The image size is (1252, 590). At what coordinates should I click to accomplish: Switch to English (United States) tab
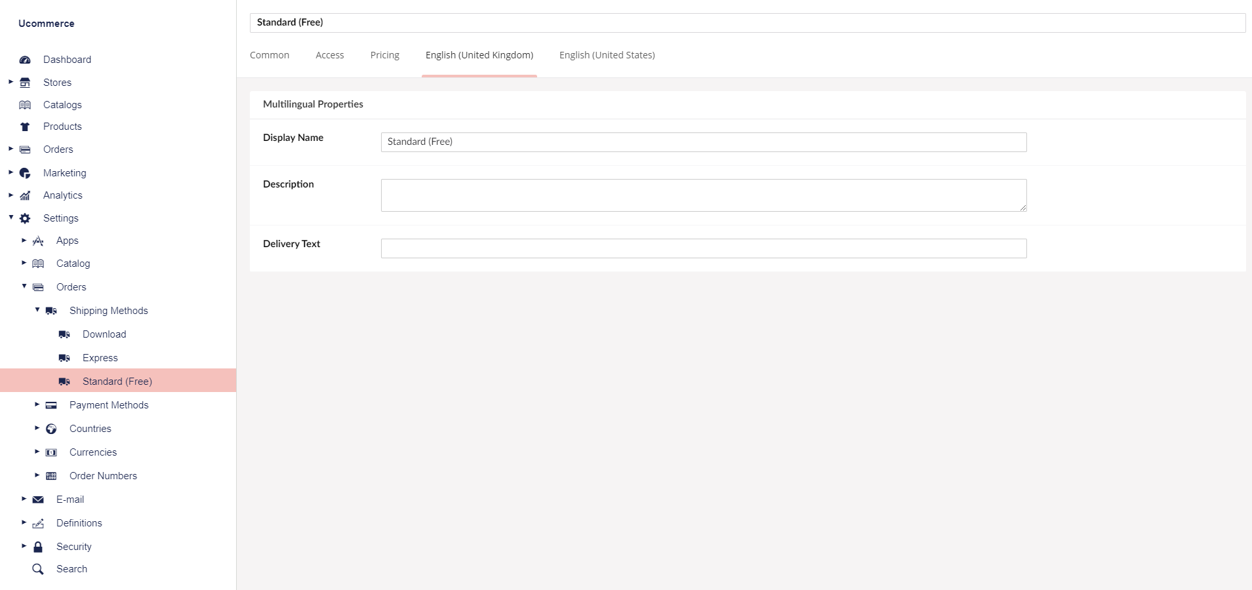point(607,55)
